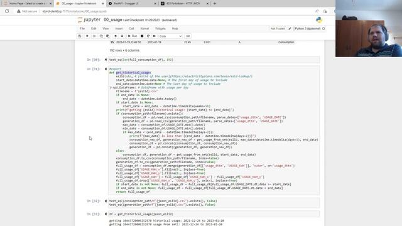Image resolution: width=402 pixels, height=226 pixels.
Task: Move the selected cell down
Action: coord(122,36)
